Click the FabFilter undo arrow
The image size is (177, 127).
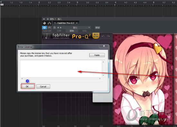coord(103,36)
